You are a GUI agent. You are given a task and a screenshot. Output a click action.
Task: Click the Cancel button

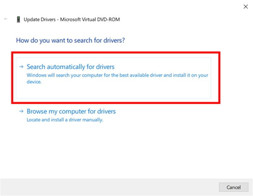[233, 187]
